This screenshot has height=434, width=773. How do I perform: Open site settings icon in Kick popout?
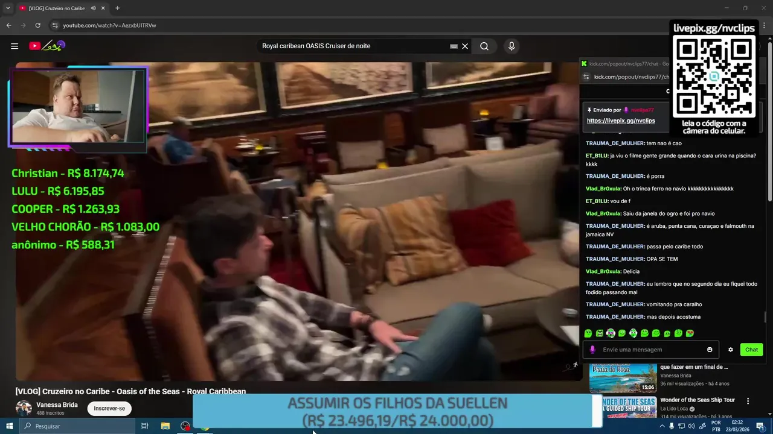coord(586,77)
